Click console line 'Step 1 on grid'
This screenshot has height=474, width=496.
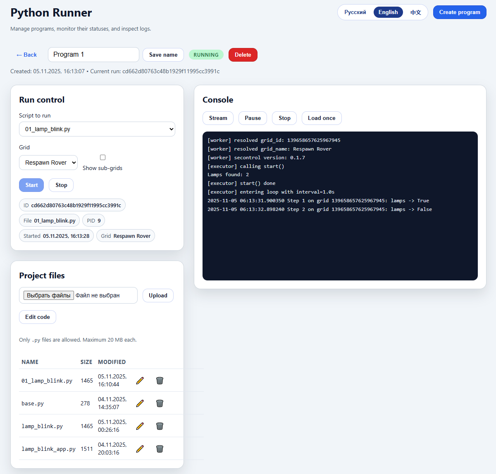click(318, 201)
